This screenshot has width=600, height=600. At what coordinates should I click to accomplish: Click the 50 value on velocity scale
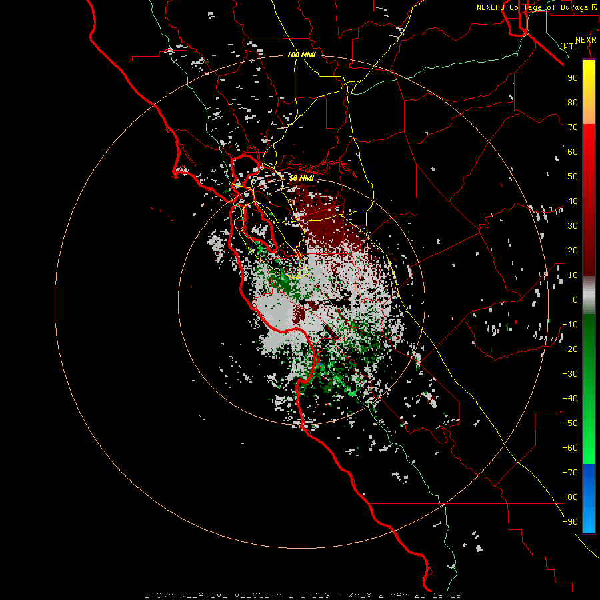tap(573, 177)
